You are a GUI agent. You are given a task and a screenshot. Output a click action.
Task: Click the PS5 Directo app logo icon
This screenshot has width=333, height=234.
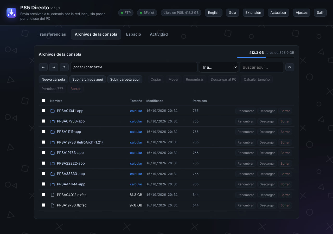11,12
